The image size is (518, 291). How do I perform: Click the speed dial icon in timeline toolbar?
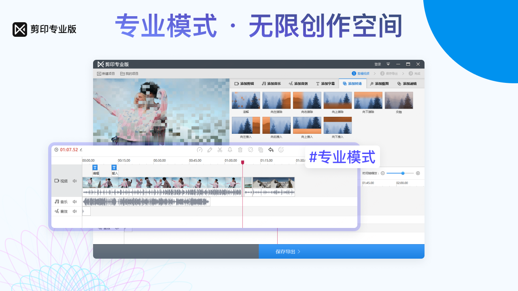(x=200, y=150)
